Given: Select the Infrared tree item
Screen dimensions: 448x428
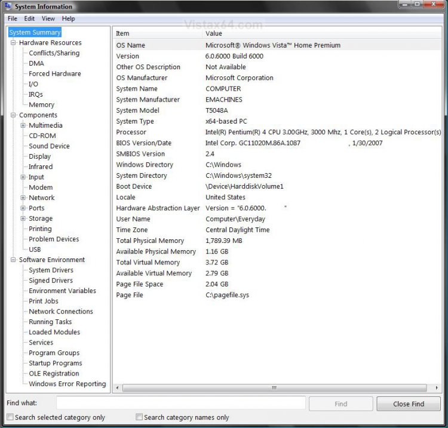Looking at the screenshot, I should [x=41, y=167].
